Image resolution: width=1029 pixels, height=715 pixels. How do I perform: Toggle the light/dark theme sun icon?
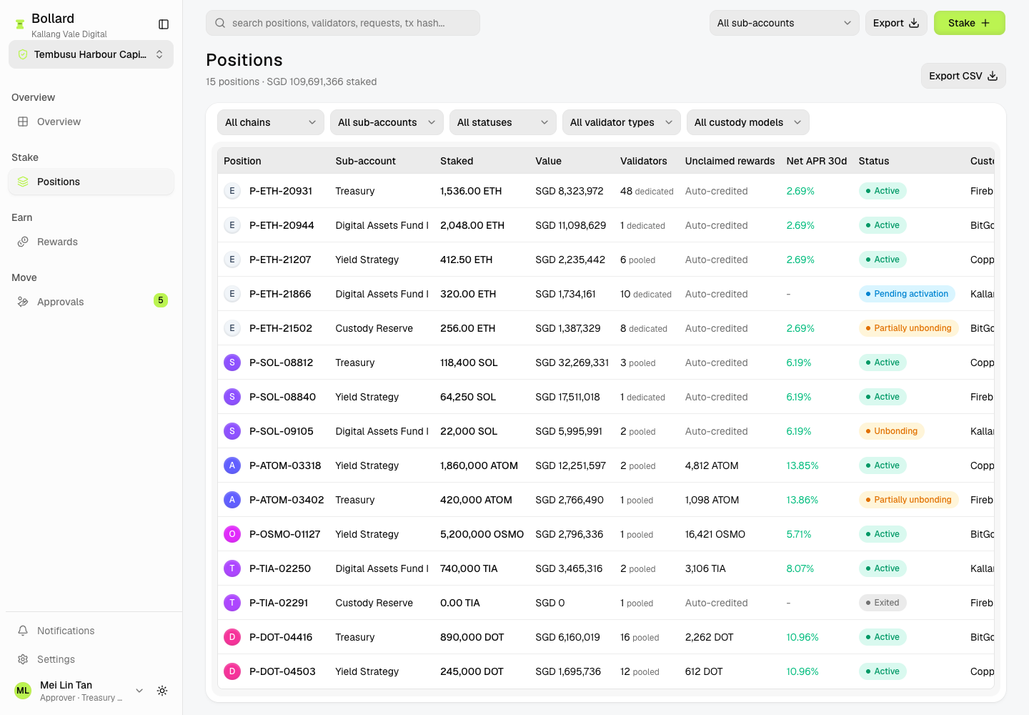pyautogui.click(x=162, y=691)
